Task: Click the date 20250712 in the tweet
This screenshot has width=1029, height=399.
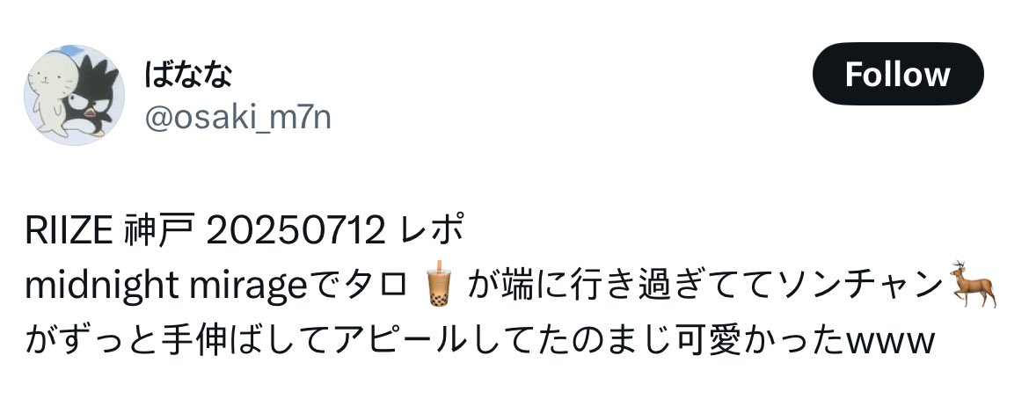Action: (x=296, y=230)
